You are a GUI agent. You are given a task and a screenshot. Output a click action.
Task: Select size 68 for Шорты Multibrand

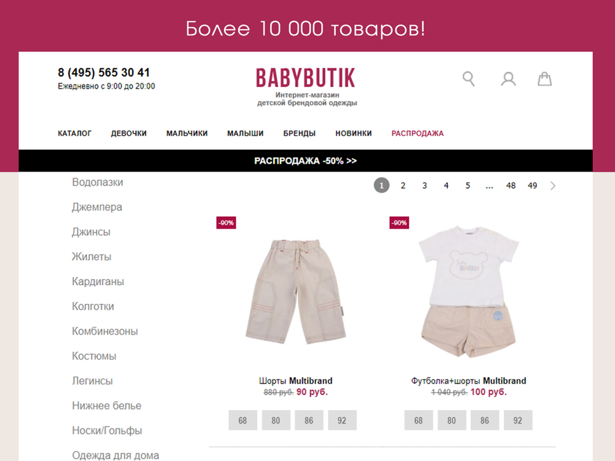tap(243, 420)
